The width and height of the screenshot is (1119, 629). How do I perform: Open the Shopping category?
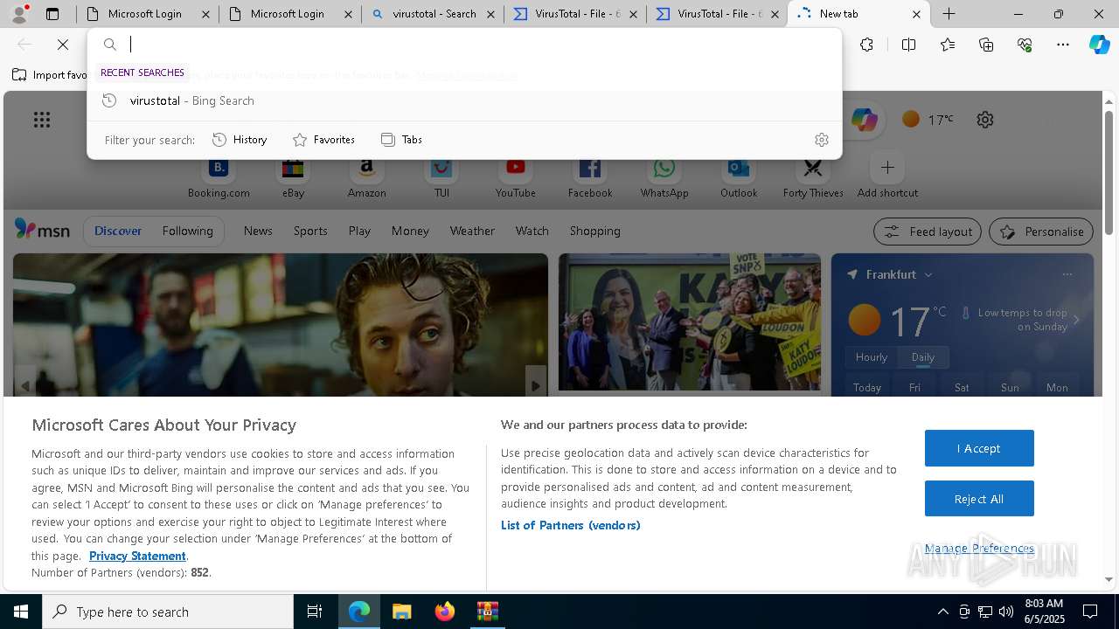coord(594,231)
